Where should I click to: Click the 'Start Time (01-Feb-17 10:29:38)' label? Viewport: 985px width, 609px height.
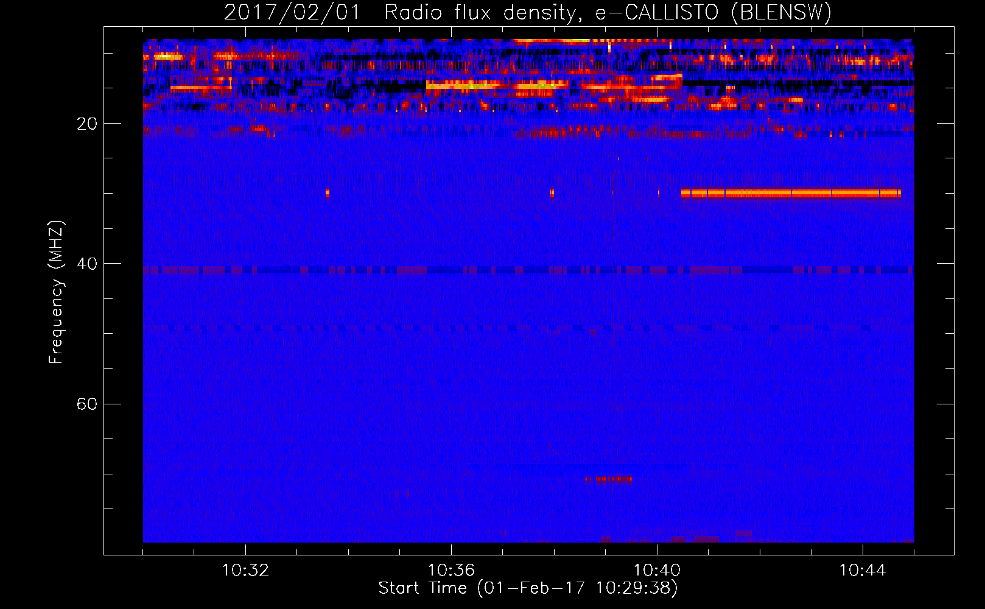[x=528, y=588]
